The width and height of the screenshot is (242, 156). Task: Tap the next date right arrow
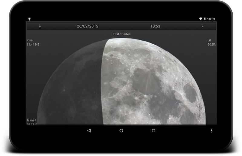[202, 26]
